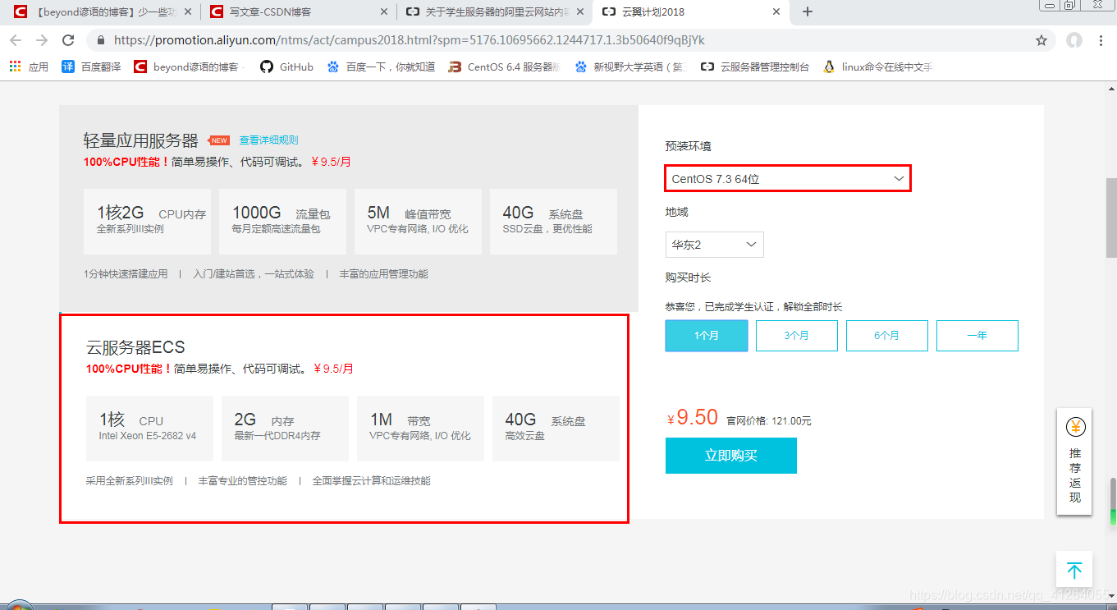Click the 官网价格: 121.00元 text
The image size is (1117, 610).
[x=769, y=420]
